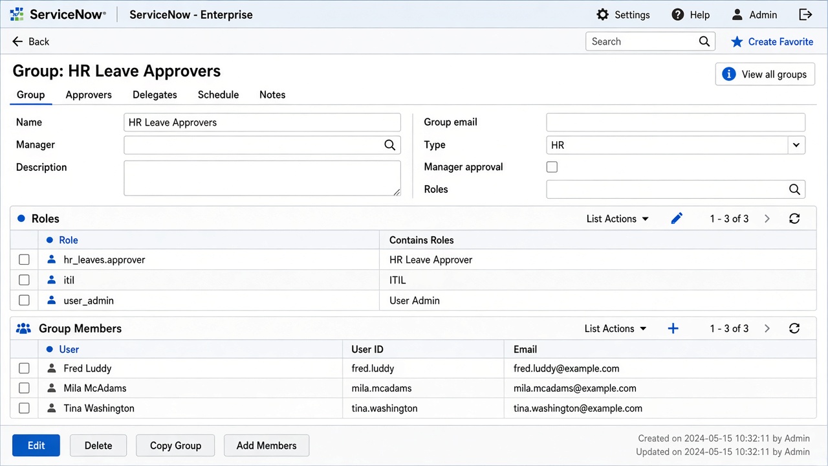Screen dimensions: 828x466
Task: Refresh the Roles list
Action: (x=794, y=219)
